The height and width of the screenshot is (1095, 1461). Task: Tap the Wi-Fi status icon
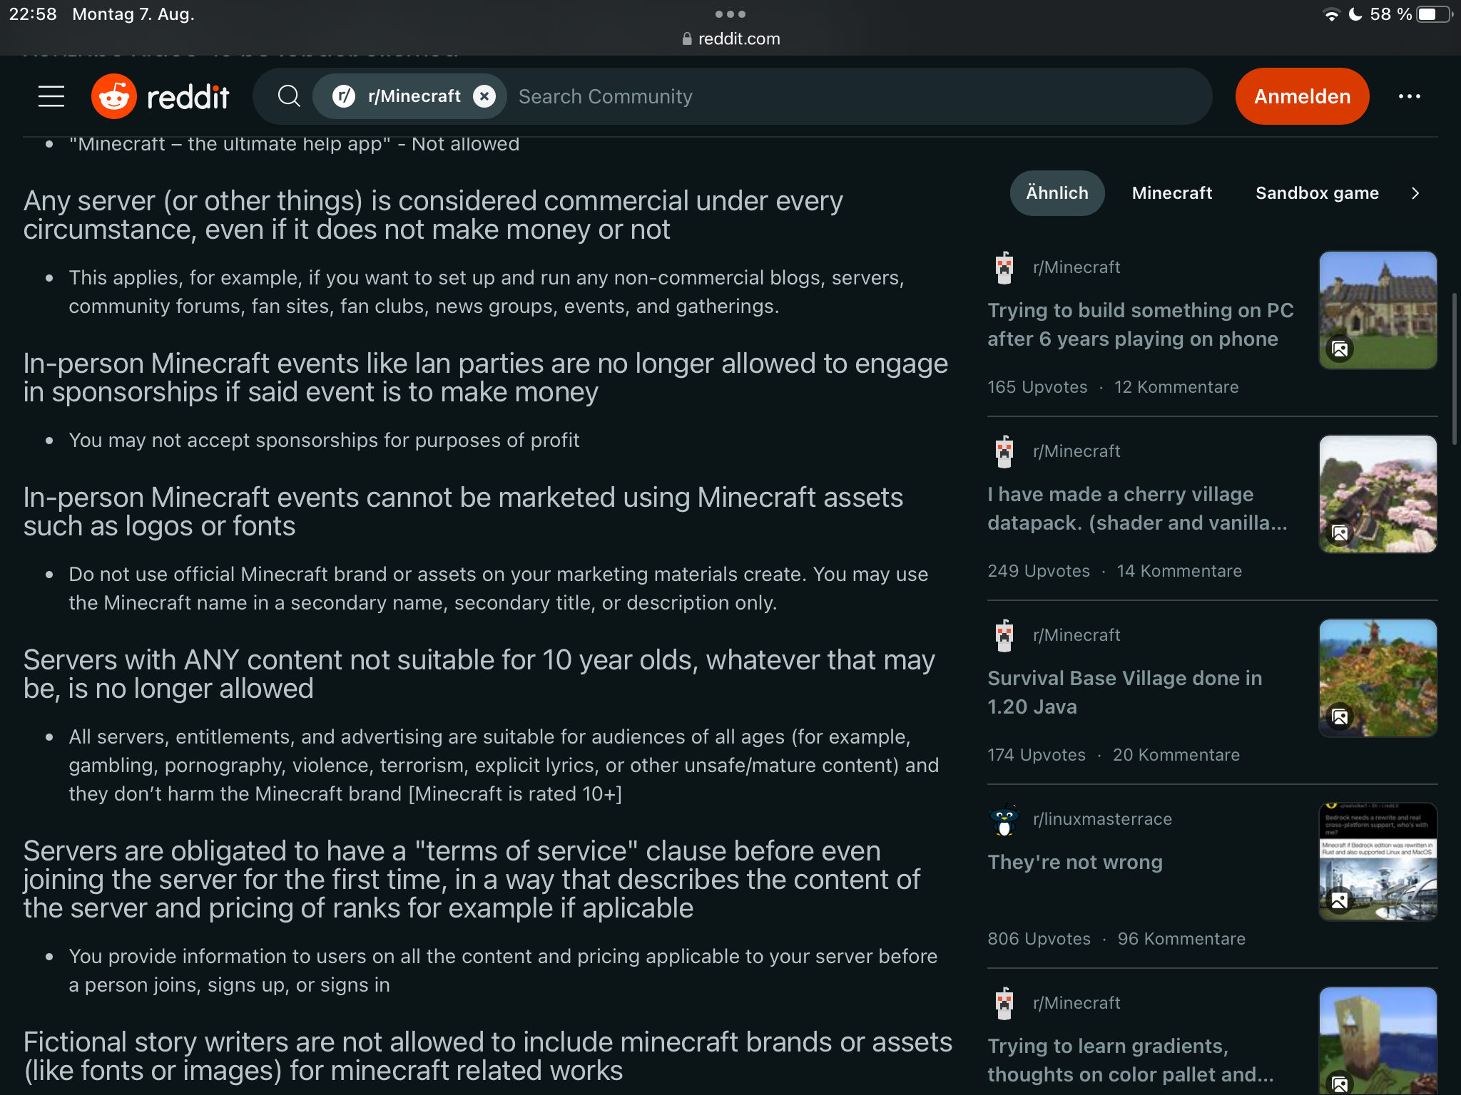pos(1331,14)
